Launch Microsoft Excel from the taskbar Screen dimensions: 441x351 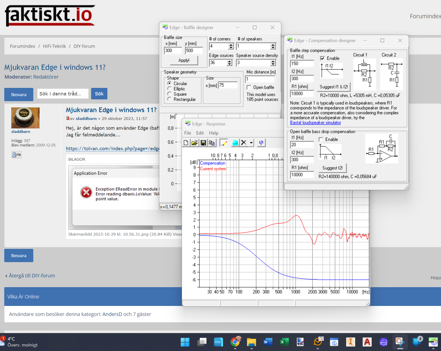285,342
